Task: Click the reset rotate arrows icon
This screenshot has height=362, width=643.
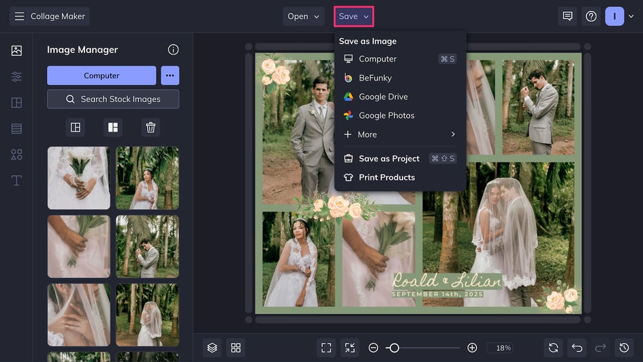Action: coord(553,348)
